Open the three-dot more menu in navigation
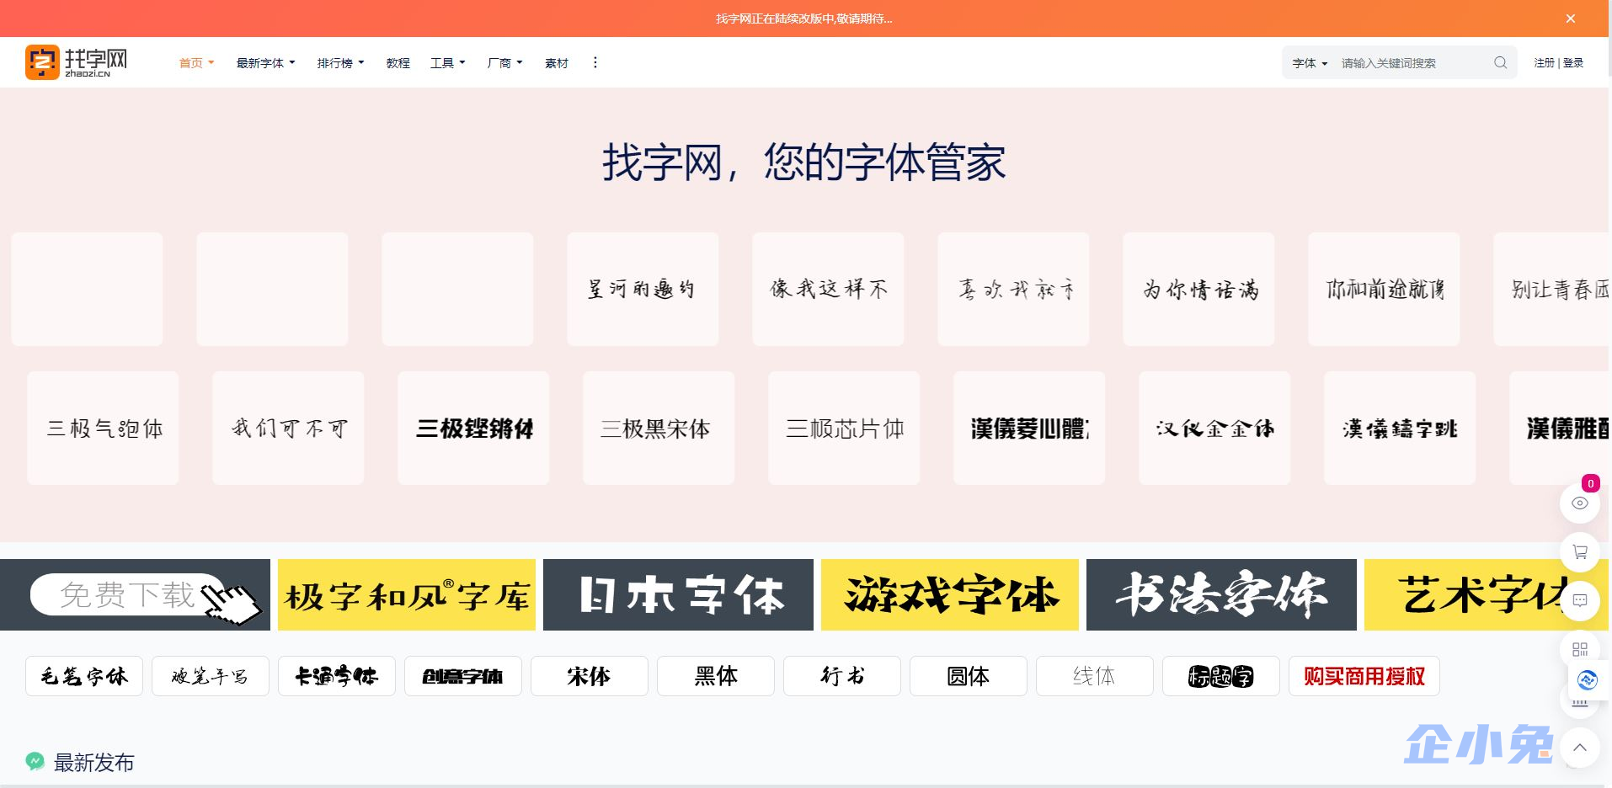Screen dimensions: 1612x788 pos(595,62)
